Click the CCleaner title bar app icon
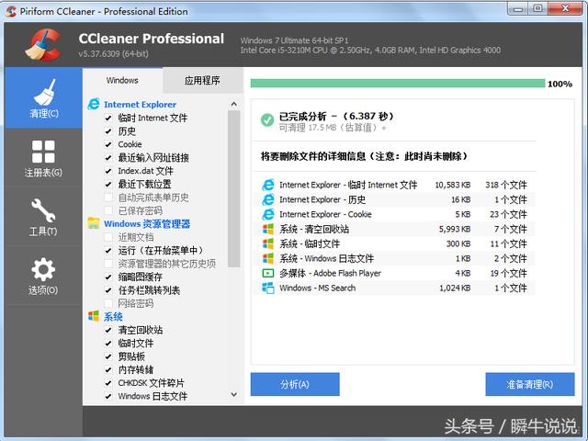This screenshot has width=588, height=441. click(11, 11)
